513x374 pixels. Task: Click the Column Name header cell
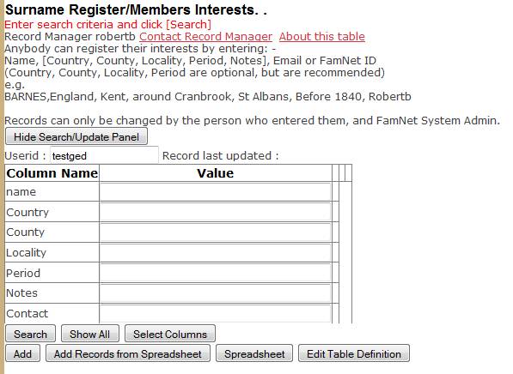(x=52, y=173)
